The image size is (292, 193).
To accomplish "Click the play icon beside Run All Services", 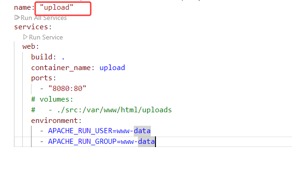I will (17, 18).
